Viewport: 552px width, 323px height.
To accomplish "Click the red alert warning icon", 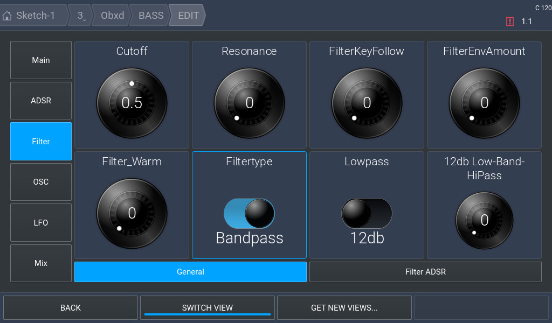I will 509,22.
